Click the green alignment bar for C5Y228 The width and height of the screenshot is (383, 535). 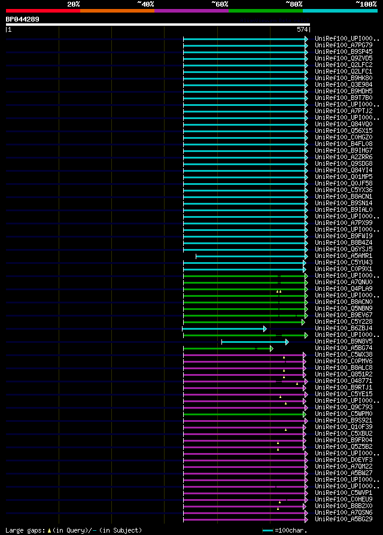point(244,322)
